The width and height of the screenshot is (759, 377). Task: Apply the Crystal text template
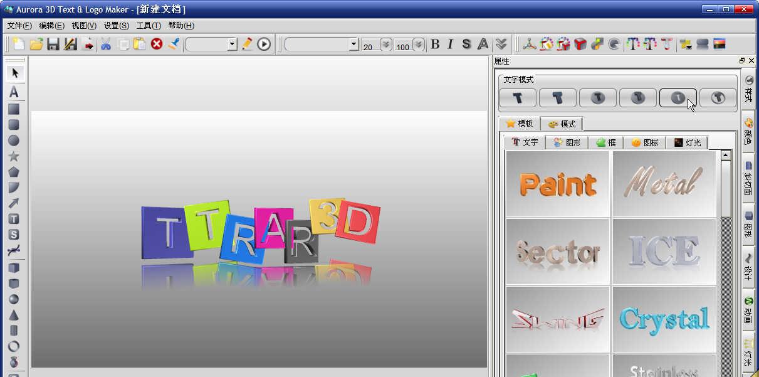tap(664, 319)
